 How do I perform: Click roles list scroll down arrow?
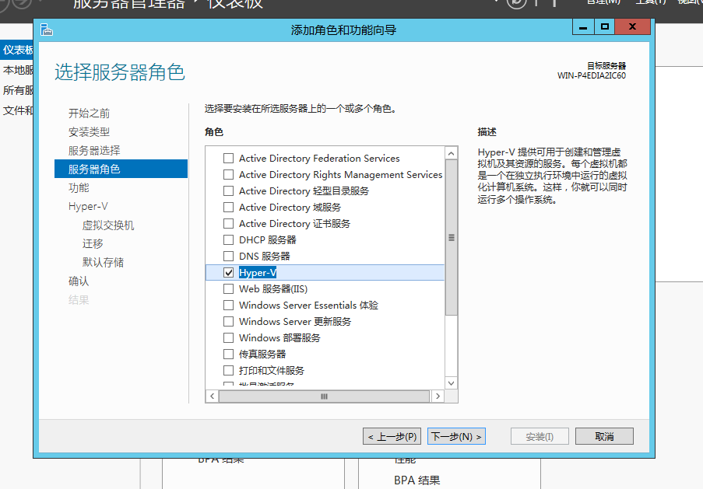coord(451,382)
